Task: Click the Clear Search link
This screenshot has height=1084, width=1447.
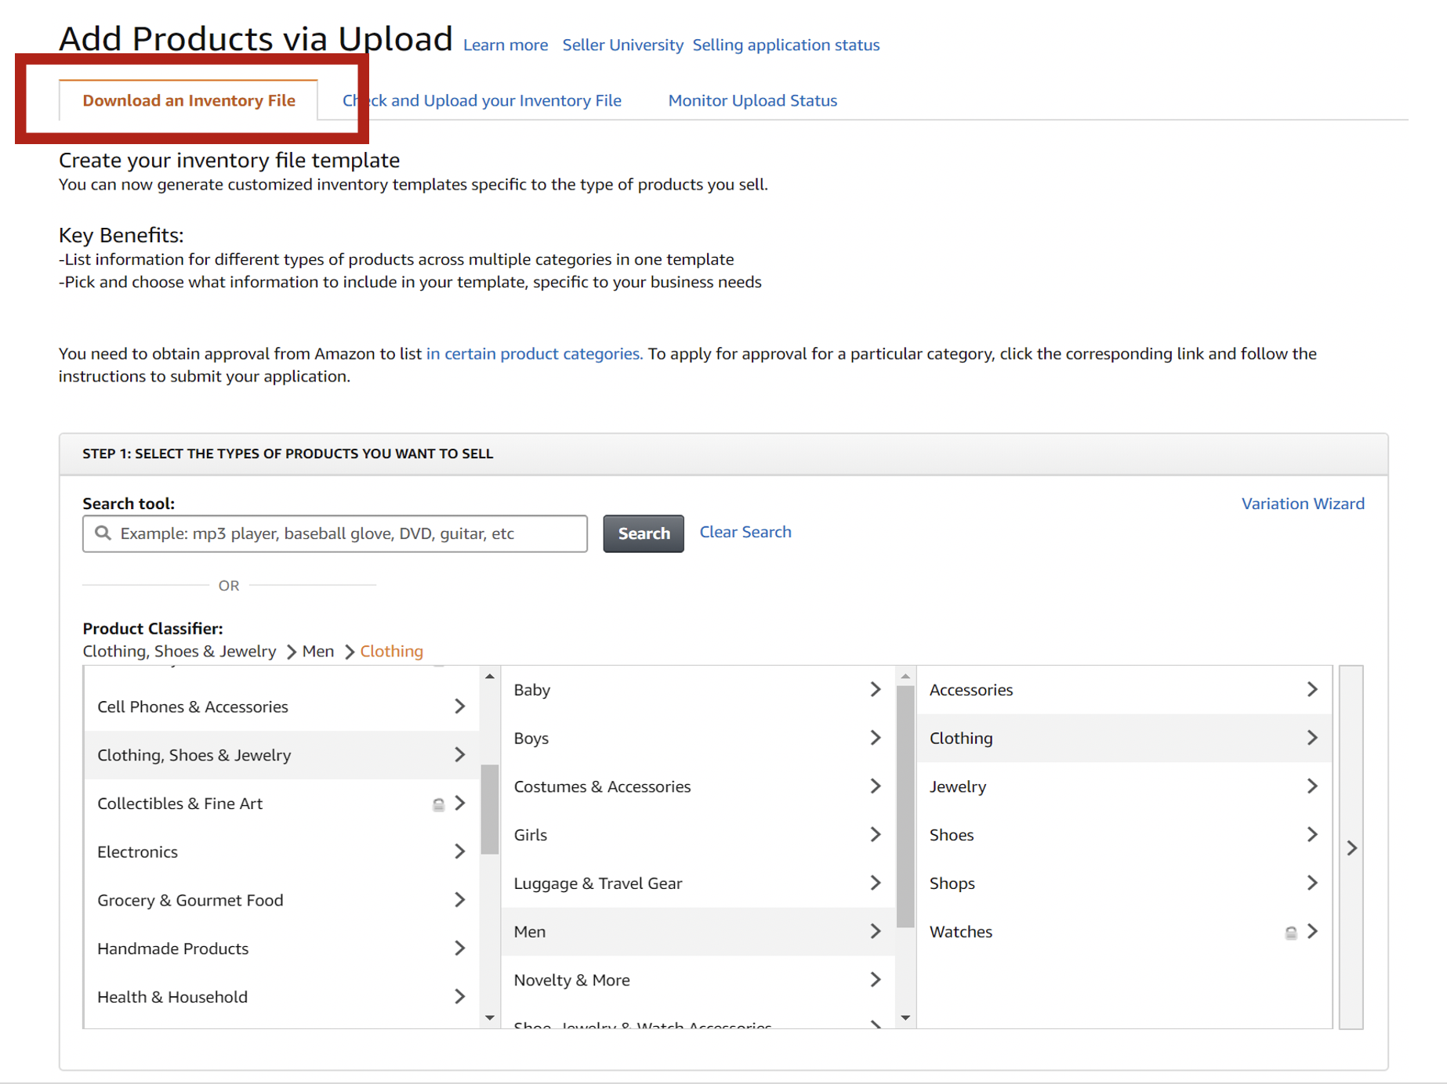Action: [x=745, y=532]
